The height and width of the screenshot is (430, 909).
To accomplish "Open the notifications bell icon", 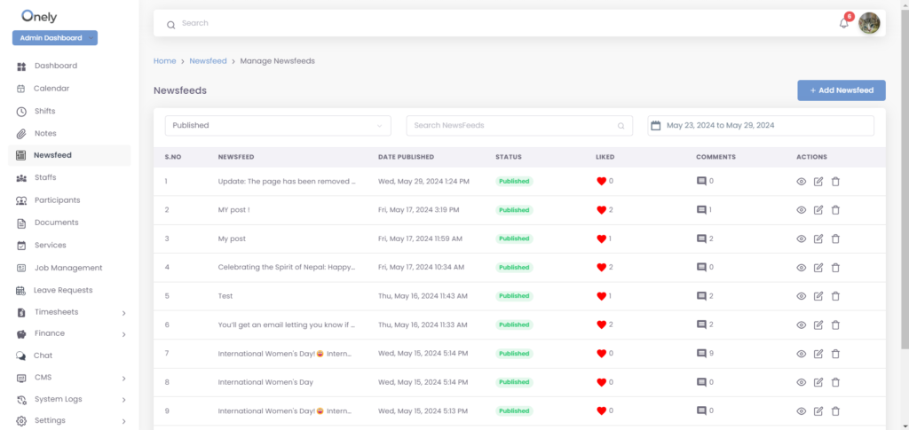I will [x=843, y=23].
